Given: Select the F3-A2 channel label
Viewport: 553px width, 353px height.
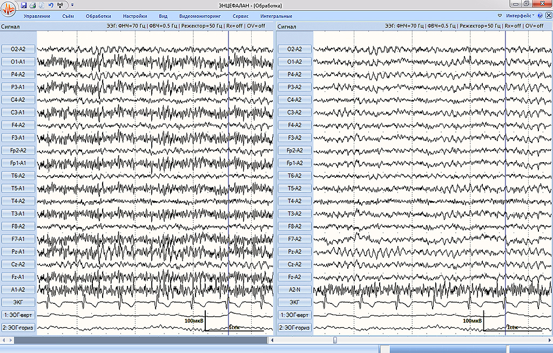Looking at the screenshot, I should (294, 138).
